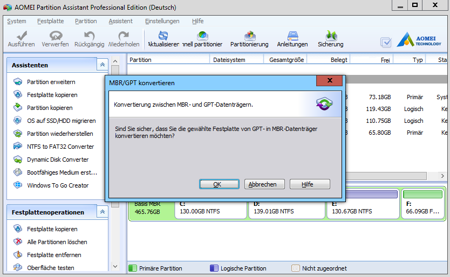Open the Hilfe menu

point(197,21)
